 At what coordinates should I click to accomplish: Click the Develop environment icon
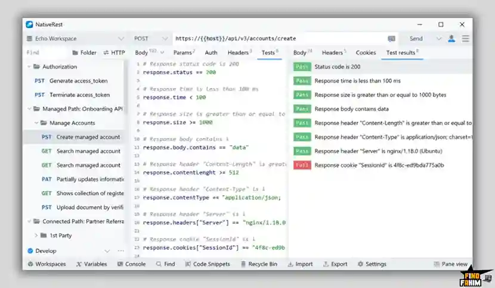pyautogui.click(x=30, y=251)
